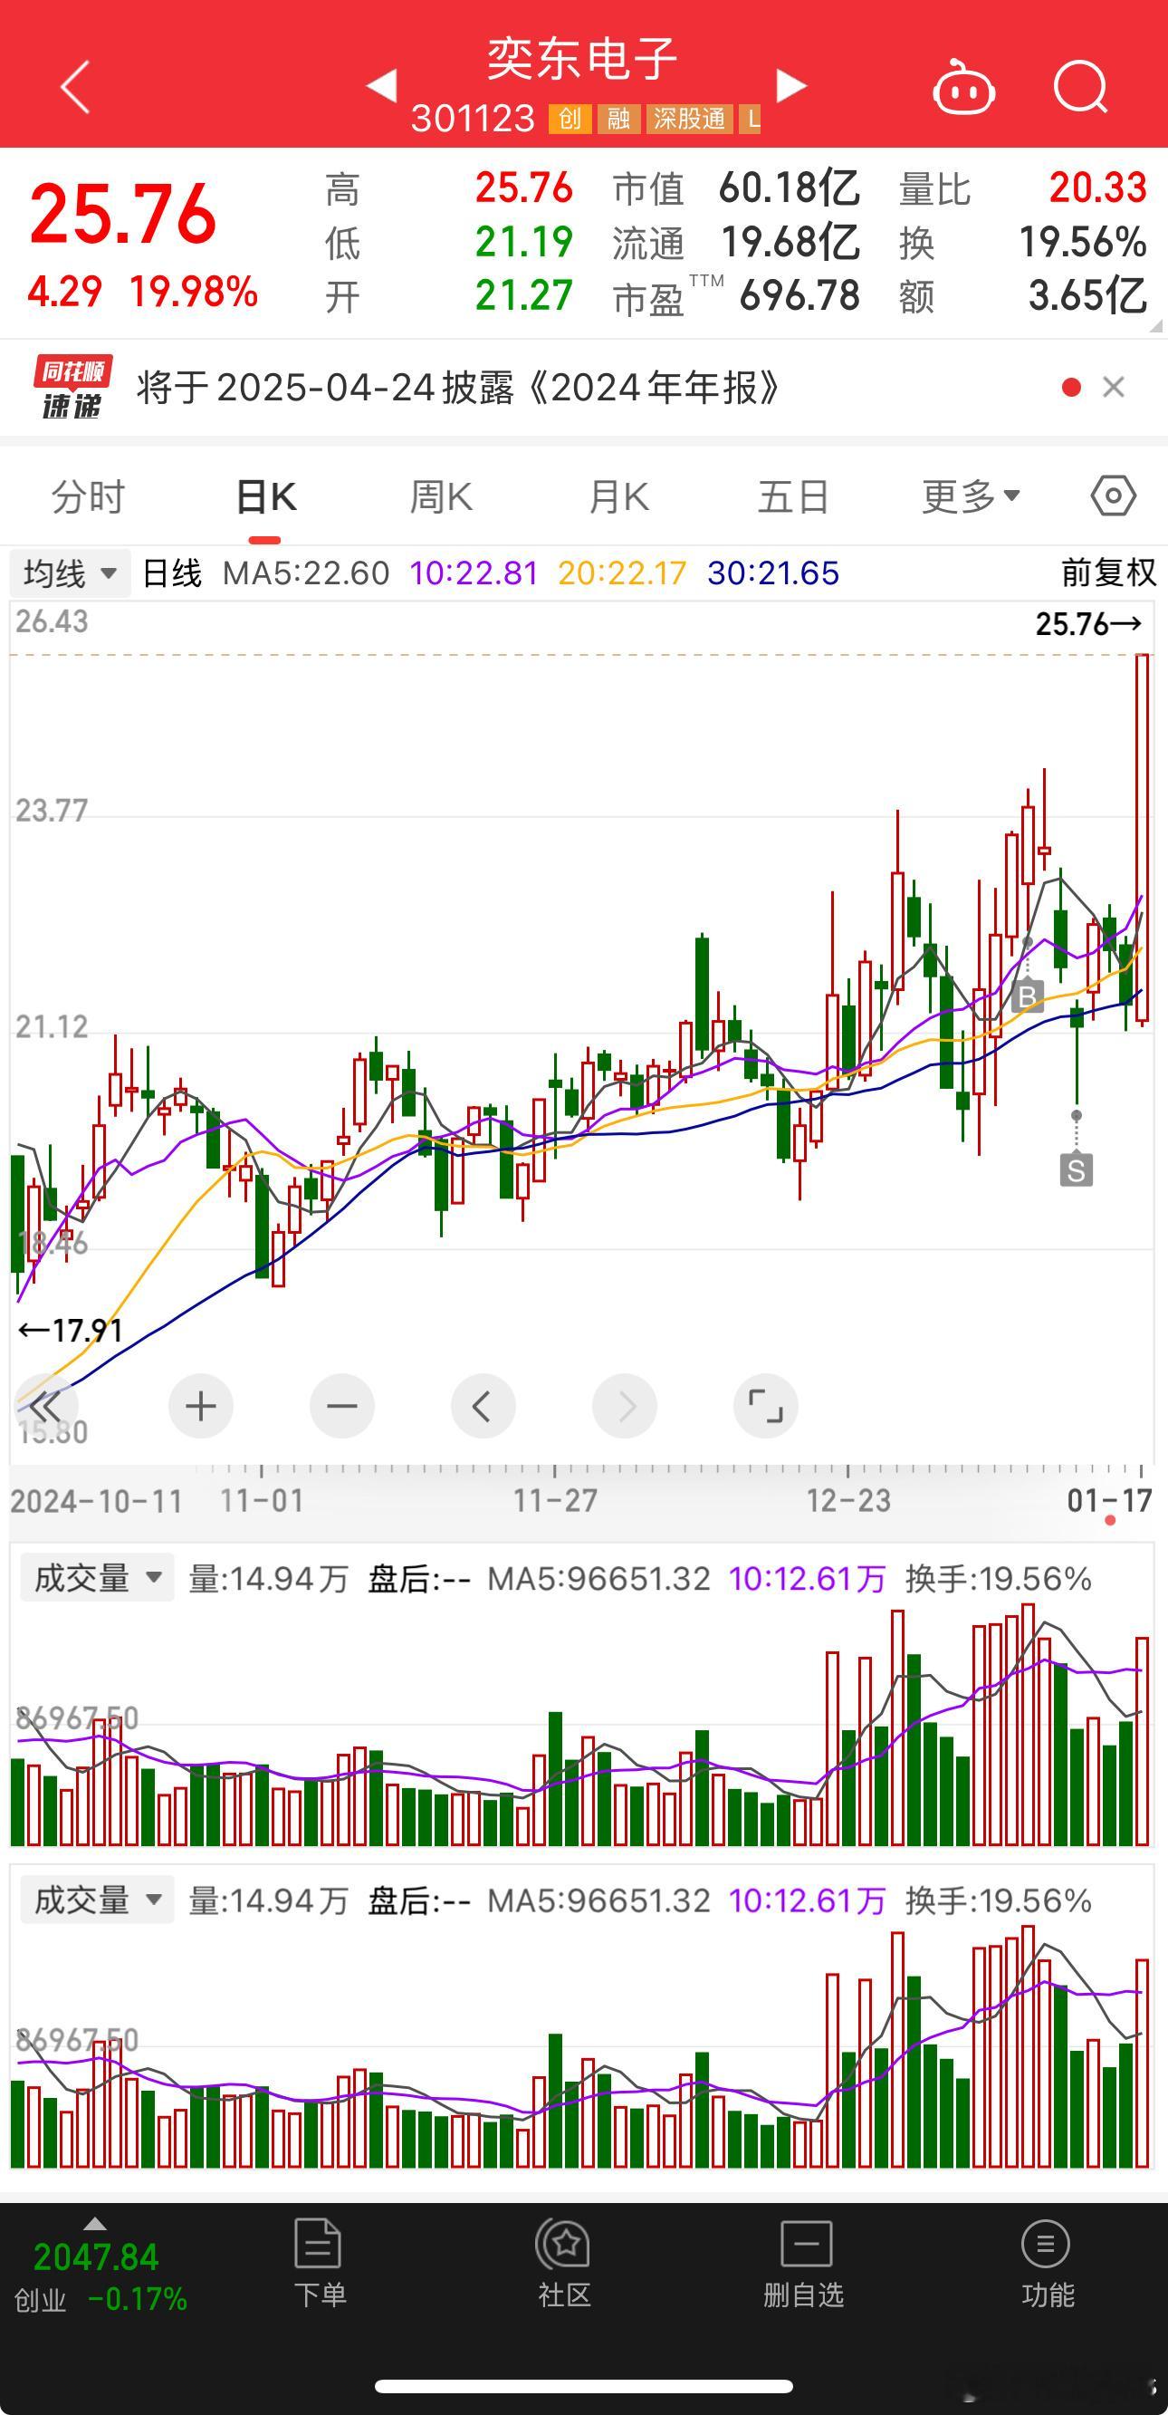Tap the 市值 60.18亿 value
The height and width of the screenshot is (2415, 1168).
tap(790, 188)
